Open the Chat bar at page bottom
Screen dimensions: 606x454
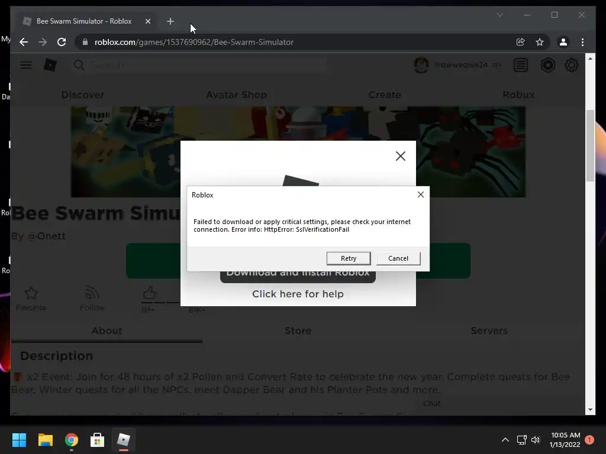click(431, 403)
